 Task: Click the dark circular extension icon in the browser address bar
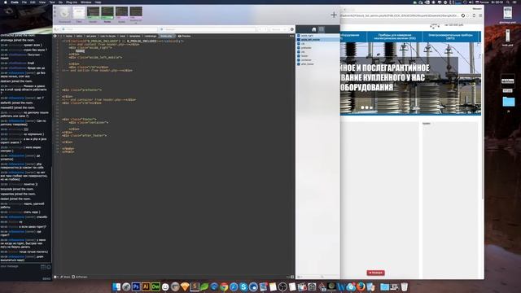[463, 15]
